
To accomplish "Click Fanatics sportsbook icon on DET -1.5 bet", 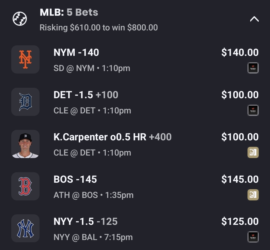I will click(253, 110).
